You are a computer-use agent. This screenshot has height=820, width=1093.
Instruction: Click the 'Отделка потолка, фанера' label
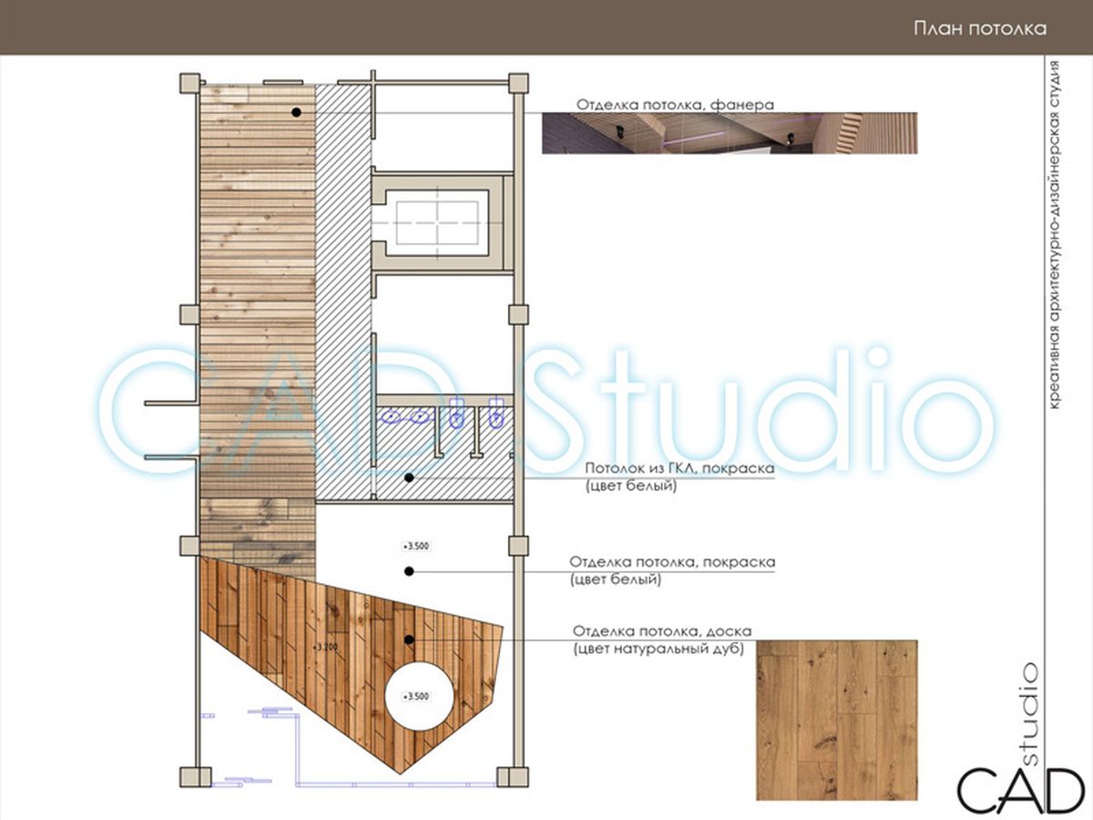click(675, 104)
